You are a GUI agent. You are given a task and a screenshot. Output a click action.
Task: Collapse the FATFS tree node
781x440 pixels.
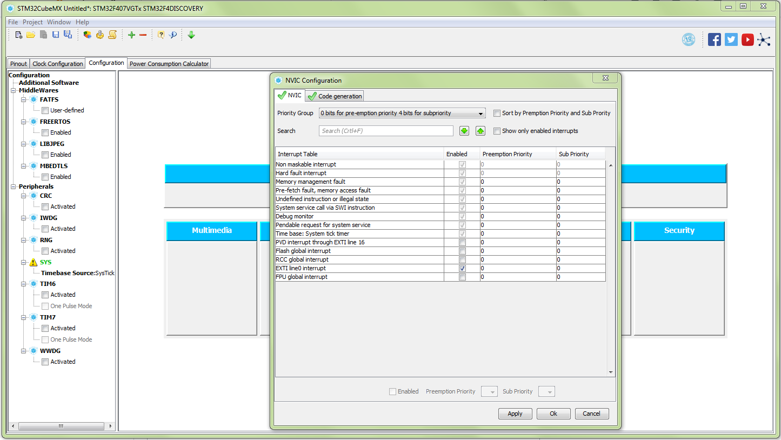click(24, 100)
